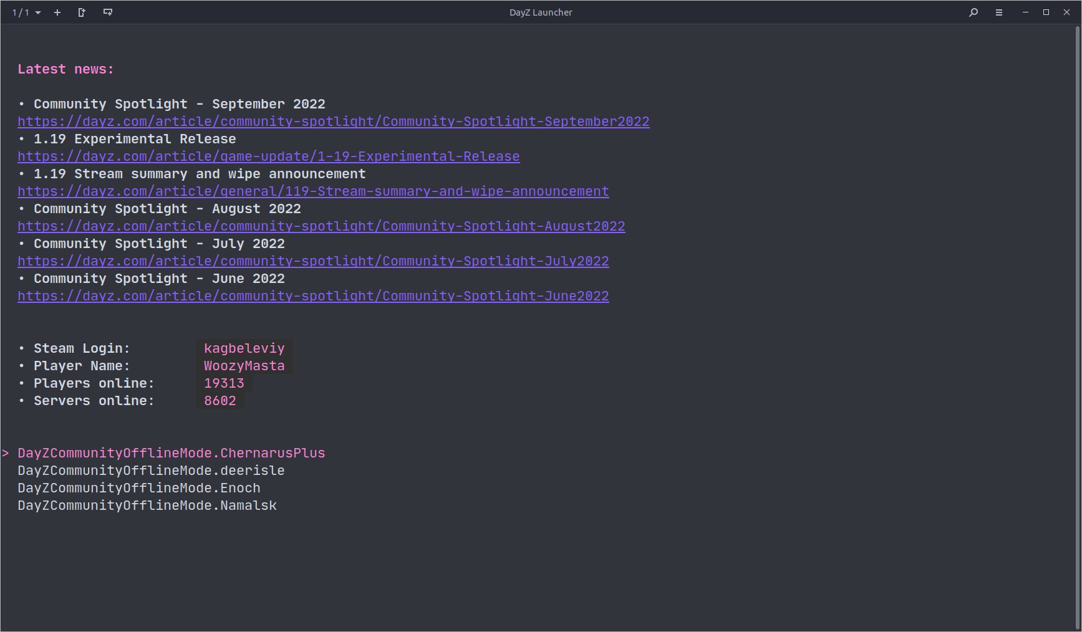Viewport: 1082px width, 632px height.
Task: Open the 1-19-Experimental-Release link
Action: pos(269,156)
